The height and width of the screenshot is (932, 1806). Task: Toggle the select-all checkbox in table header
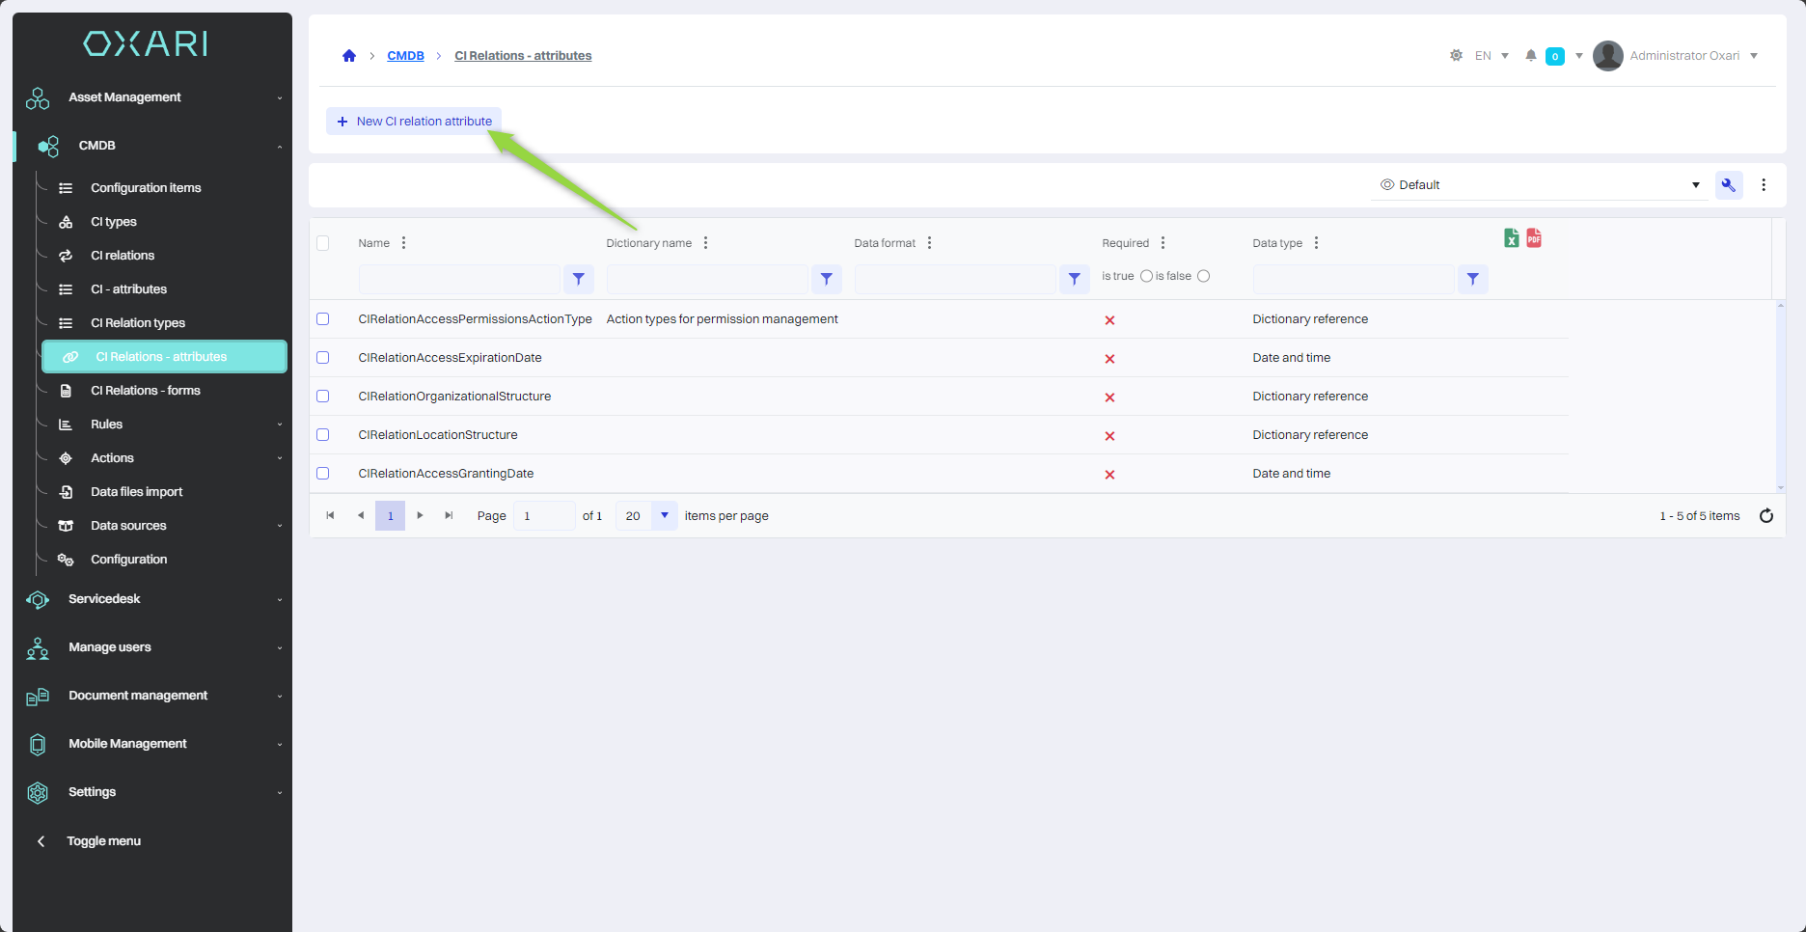[x=323, y=243]
